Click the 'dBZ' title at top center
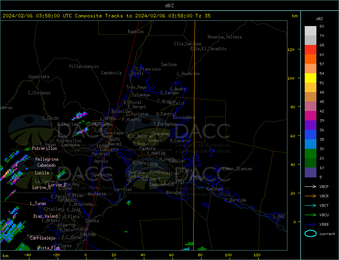The height and width of the screenshot is (260, 339). click(169, 6)
